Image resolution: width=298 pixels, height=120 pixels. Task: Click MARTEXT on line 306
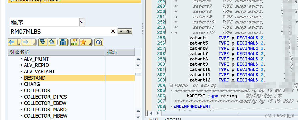coord(196,96)
